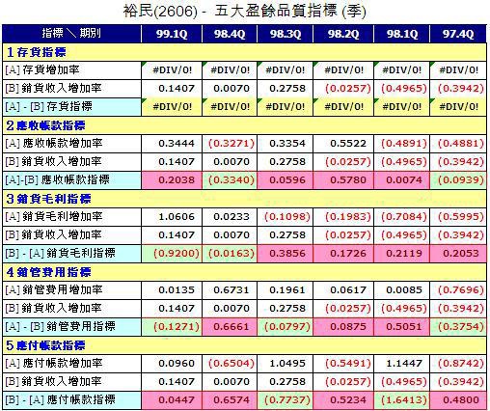This screenshot has height=411, width=490.
Task: Click the pink 0.2038 indicator cell
Action: pos(172,180)
